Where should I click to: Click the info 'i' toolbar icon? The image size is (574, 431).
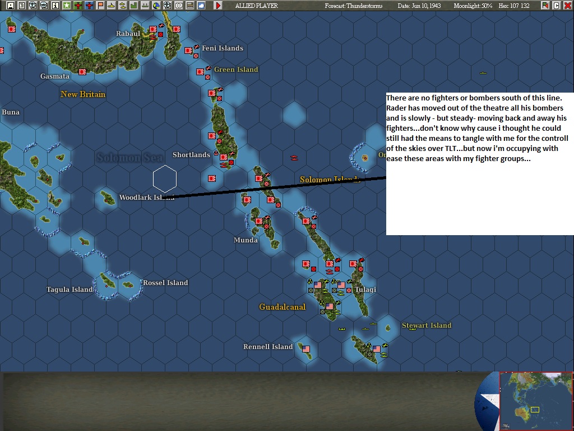point(55,6)
